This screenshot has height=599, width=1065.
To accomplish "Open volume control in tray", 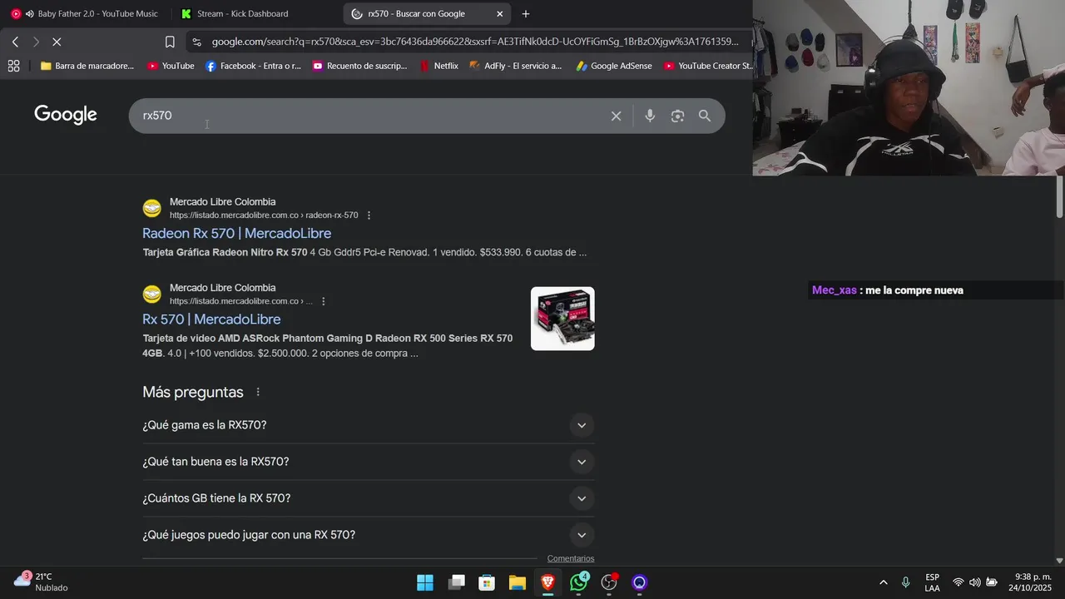I will [974, 582].
